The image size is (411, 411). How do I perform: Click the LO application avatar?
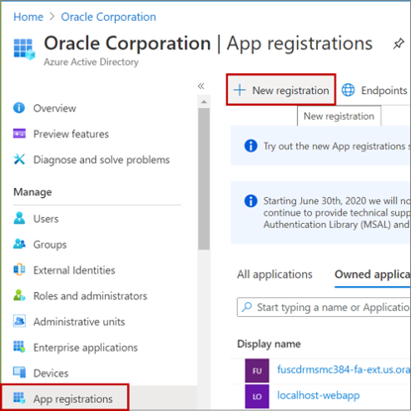click(x=257, y=396)
